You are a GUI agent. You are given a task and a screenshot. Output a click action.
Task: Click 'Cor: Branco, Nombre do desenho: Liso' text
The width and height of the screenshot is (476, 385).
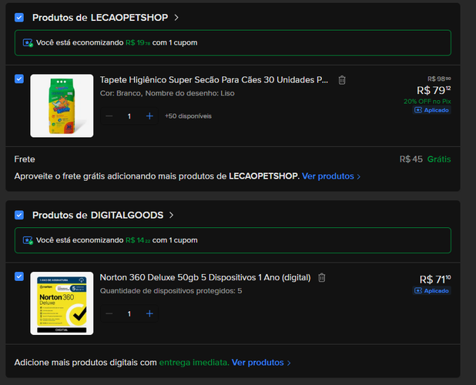(x=167, y=93)
